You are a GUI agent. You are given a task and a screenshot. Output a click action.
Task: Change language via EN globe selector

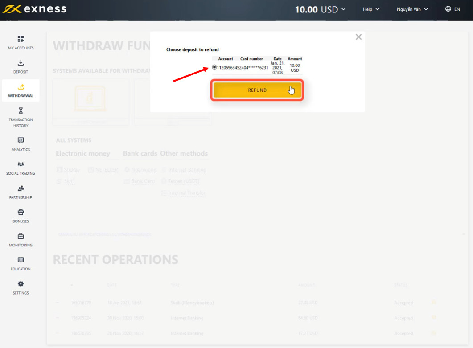pyautogui.click(x=453, y=9)
